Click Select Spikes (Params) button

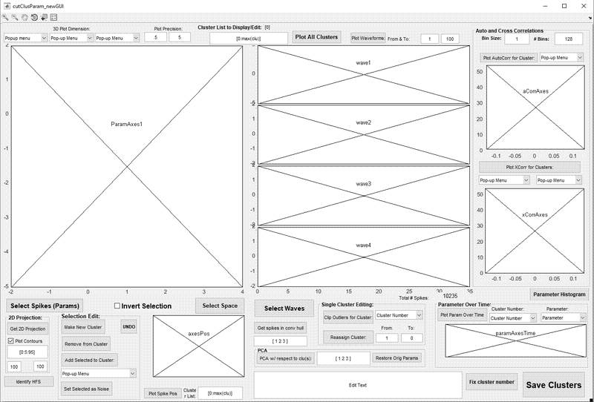[x=45, y=306]
